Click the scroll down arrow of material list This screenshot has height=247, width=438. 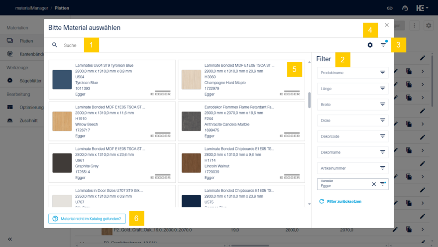tap(309, 204)
